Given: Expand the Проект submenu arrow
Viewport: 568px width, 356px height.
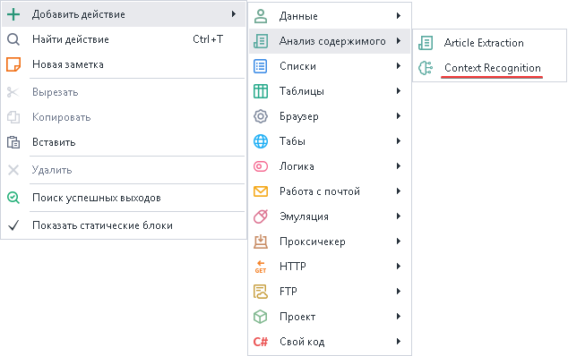Looking at the screenshot, I should coord(398,317).
